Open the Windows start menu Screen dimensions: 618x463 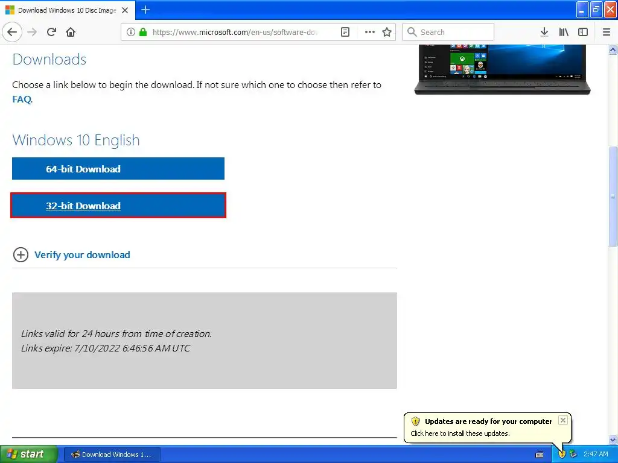point(28,454)
